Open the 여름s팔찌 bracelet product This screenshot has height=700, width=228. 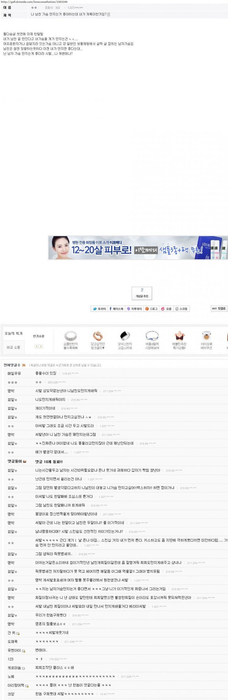[152, 336]
